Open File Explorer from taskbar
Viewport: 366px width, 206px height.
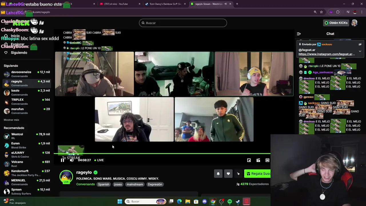pos(188,201)
